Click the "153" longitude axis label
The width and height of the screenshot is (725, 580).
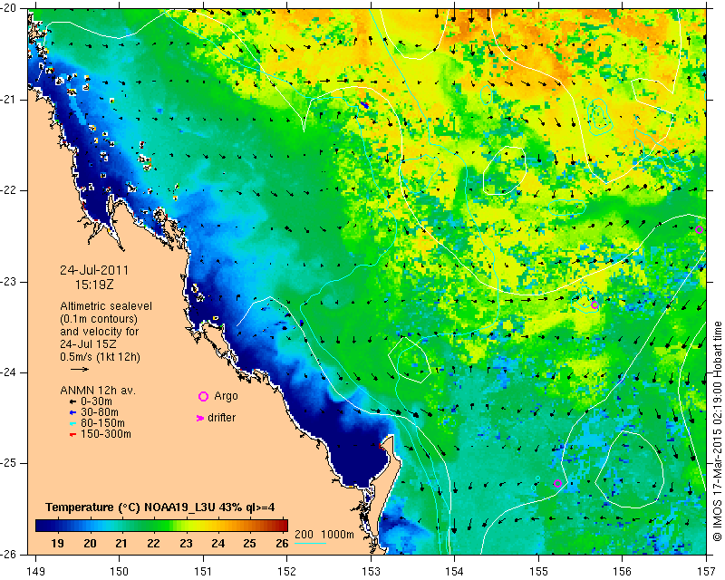(x=371, y=572)
